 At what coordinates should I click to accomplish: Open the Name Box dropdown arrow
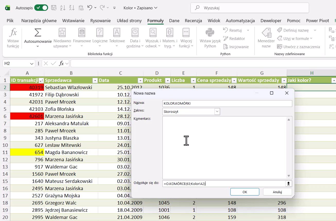tap(32, 63)
